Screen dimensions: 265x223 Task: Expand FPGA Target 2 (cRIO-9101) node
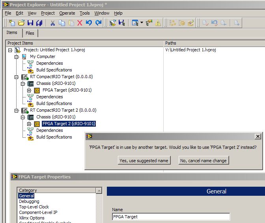[29, 124]
